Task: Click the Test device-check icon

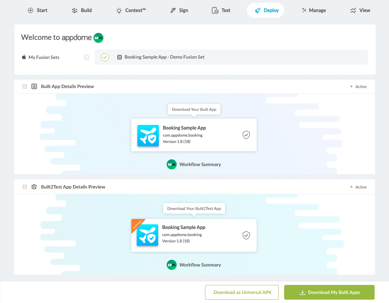Action: click(x=215, y=10)
